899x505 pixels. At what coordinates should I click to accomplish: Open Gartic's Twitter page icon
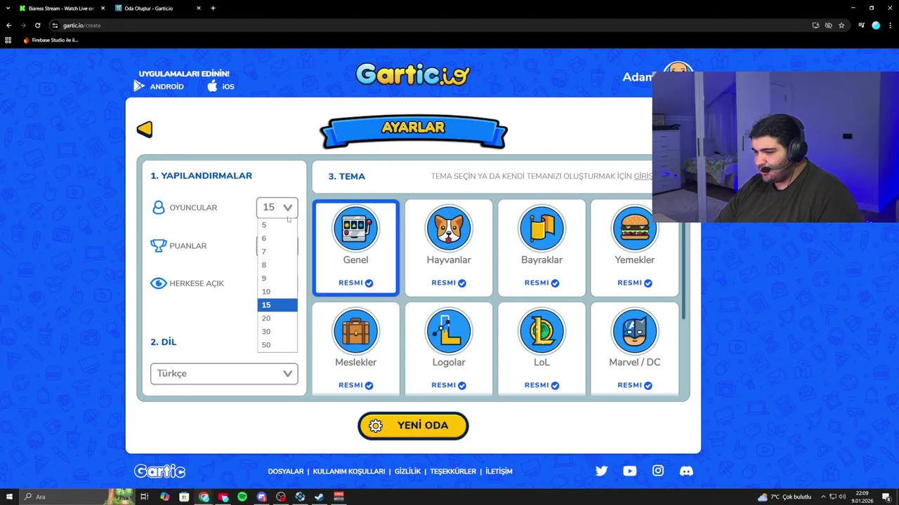(602, 471)
